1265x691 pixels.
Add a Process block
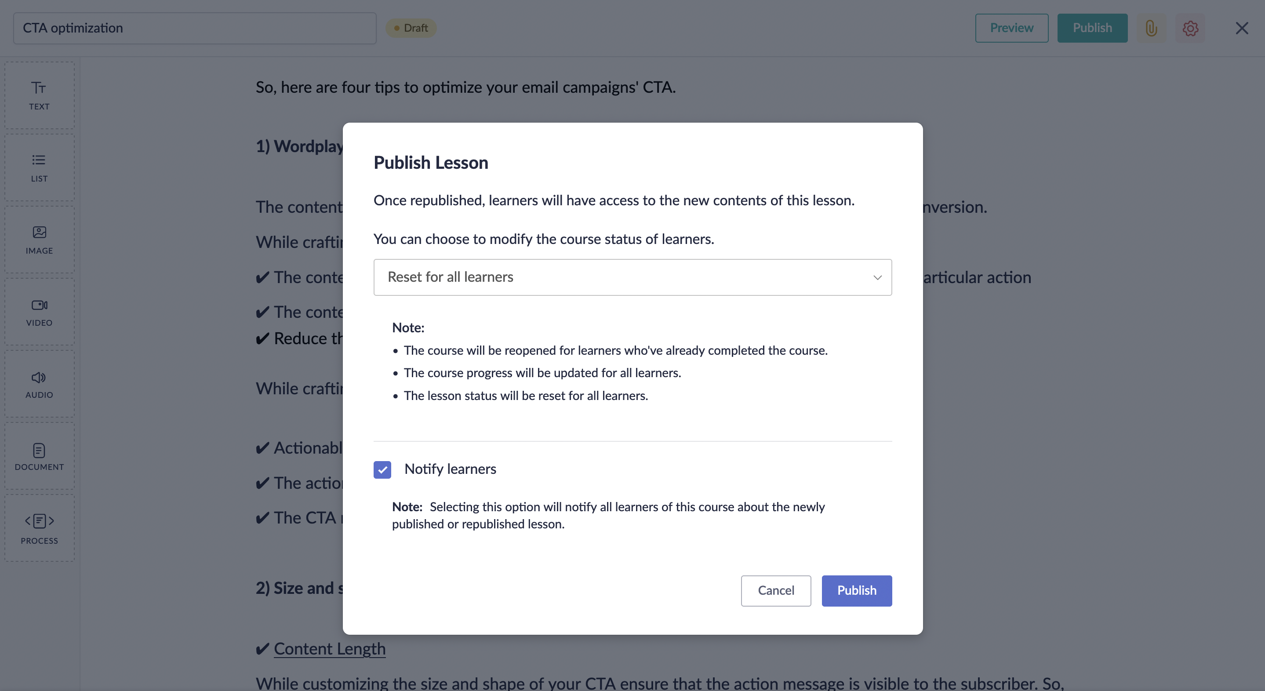tap(39, 528)
